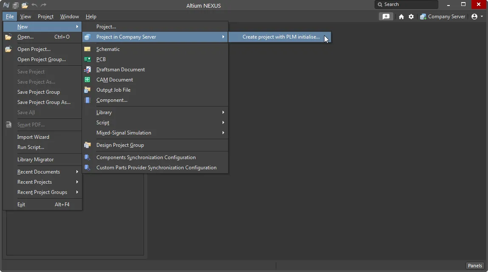Click the CAM Document icon
488x272 pixels.
pyautogui.click(x=87, y=80)
